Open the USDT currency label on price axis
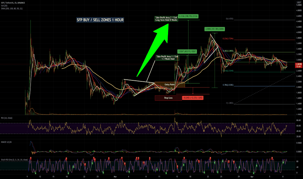 [x=299, y=2]
